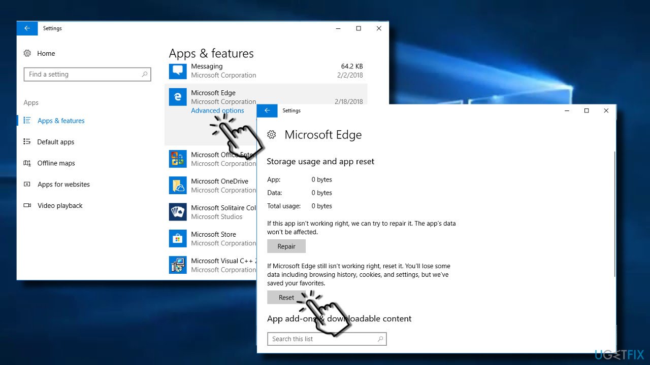Click the back arrow in the Apps settings window
Image resolution: width=650 pixels, height=365 pixels.
pyautogui.click(x=27, y=28)
